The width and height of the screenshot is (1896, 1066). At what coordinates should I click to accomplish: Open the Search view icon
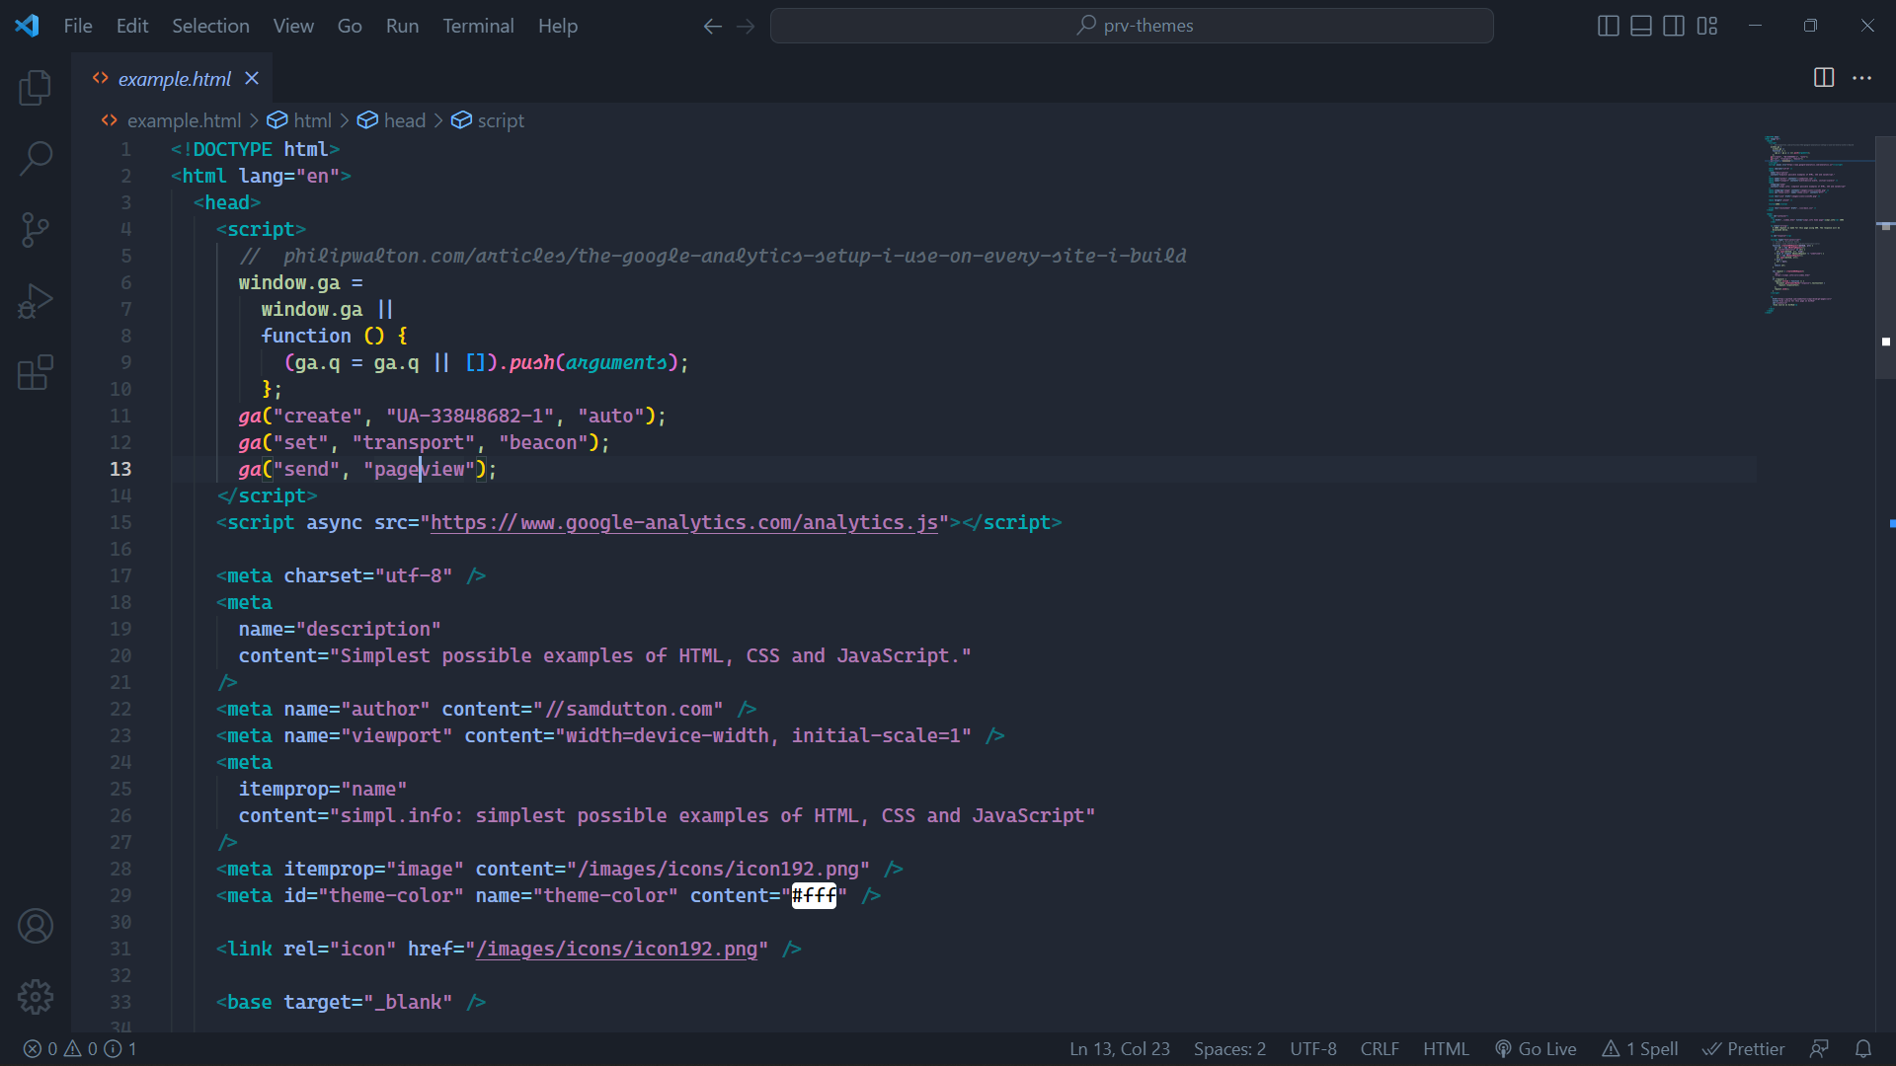point(36,158)
